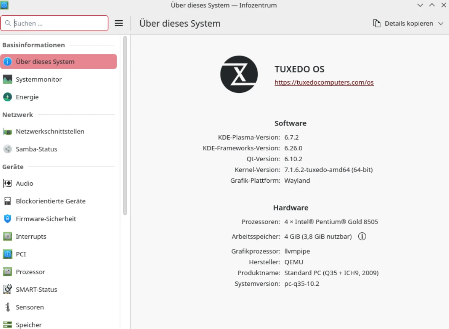The height and width of the screenshot is (329, 449).
Task: Click the green Energie icon
Action: point(8,97)
